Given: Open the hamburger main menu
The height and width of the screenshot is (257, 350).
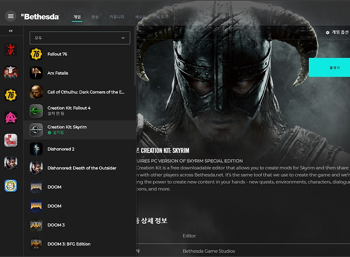Looking at the screenshot, I should click(10, 16).
